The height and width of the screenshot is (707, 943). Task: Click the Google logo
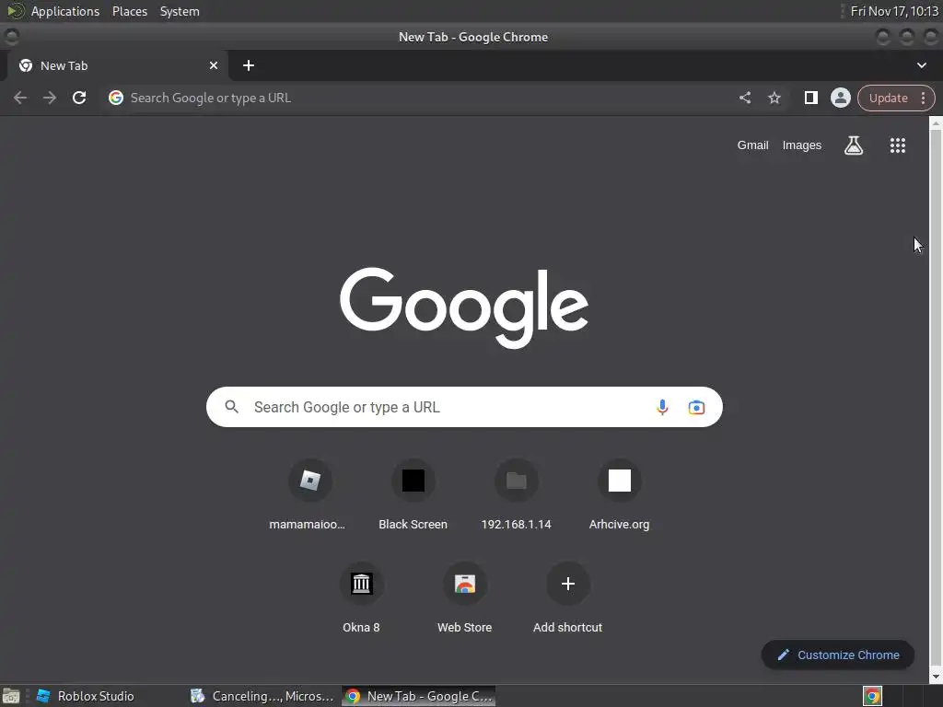point(464,307)
